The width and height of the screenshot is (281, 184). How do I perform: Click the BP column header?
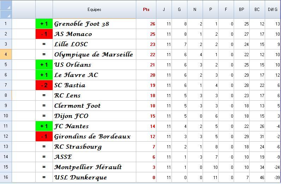[x=241, y=10]
